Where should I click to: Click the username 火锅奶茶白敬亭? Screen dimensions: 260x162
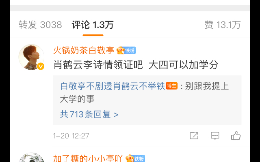pos(84,50)
